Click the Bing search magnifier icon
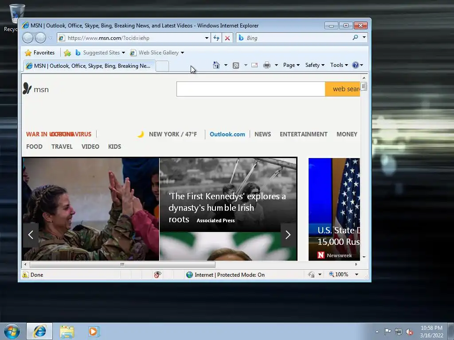 355,38
